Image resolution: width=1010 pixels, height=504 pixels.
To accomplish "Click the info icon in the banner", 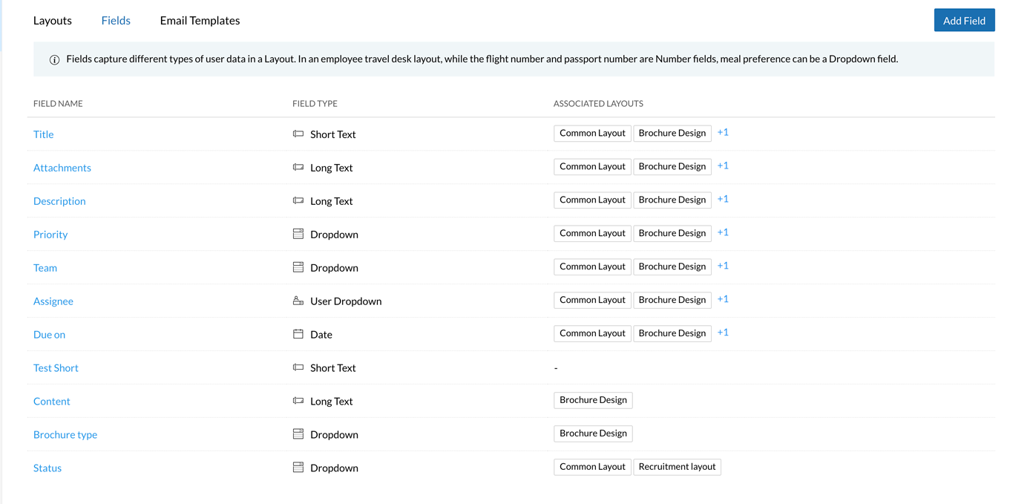I will 54,60.
